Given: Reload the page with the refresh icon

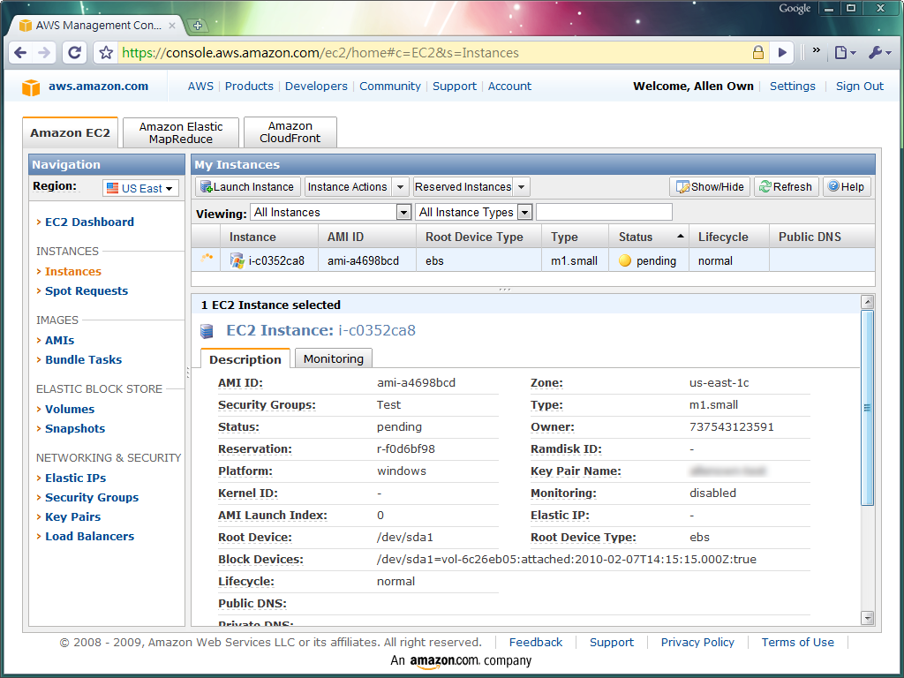Looking at the screenshot, I should point(74,53).
